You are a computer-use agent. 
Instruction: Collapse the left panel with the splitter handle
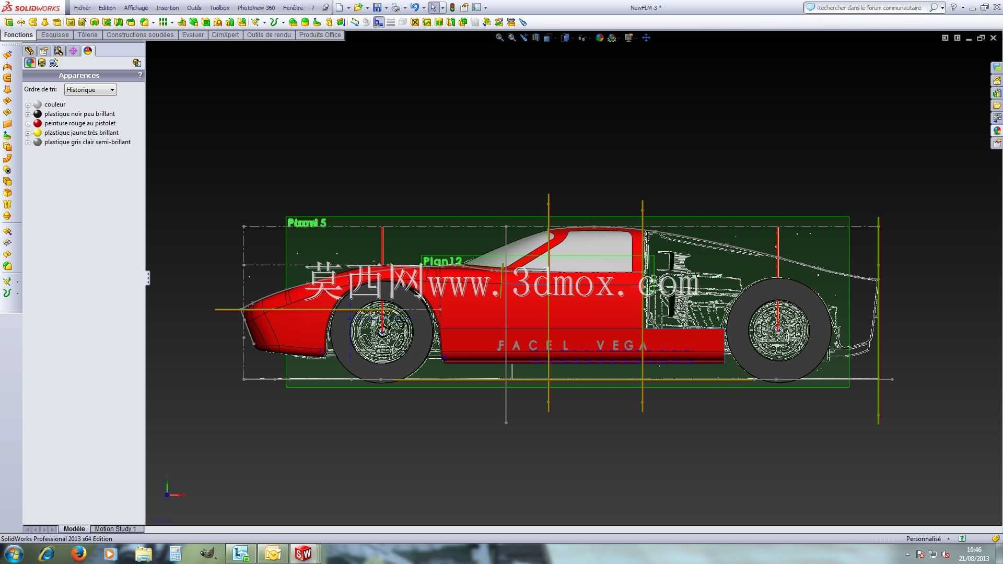click(x=148, y=278)
